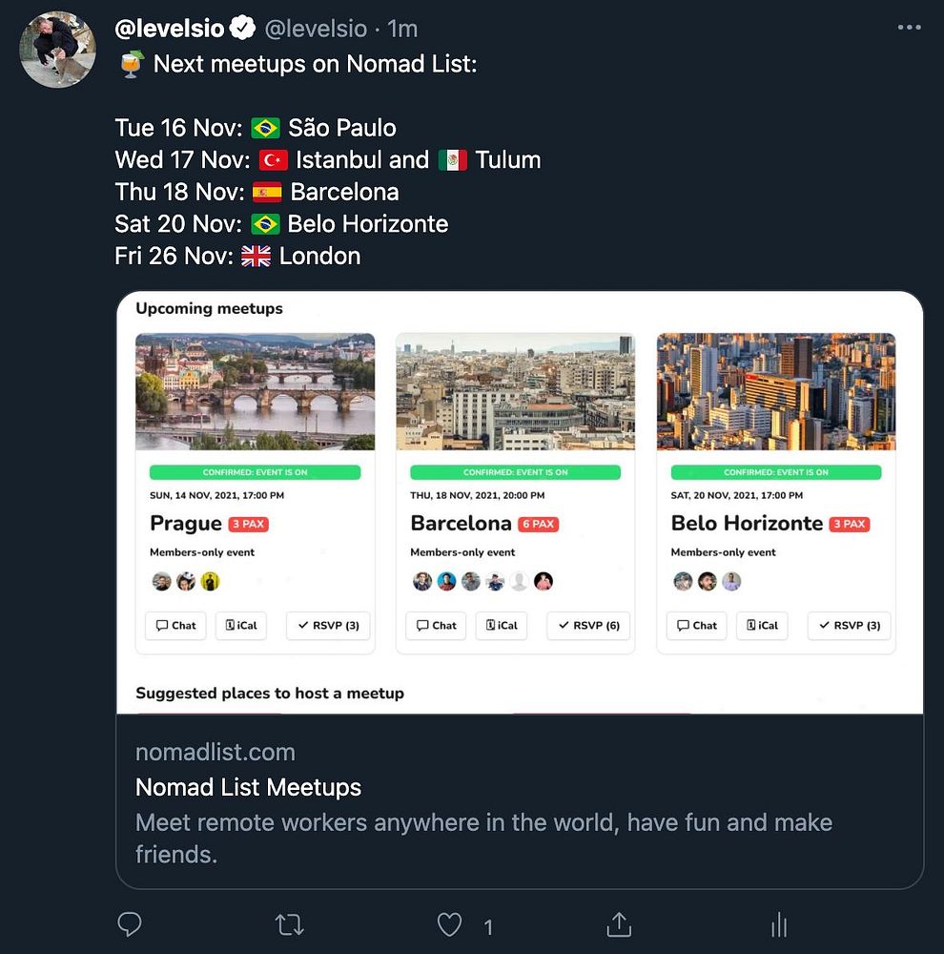
Task: Open the share tweet icon
Action: coord(619,924)
